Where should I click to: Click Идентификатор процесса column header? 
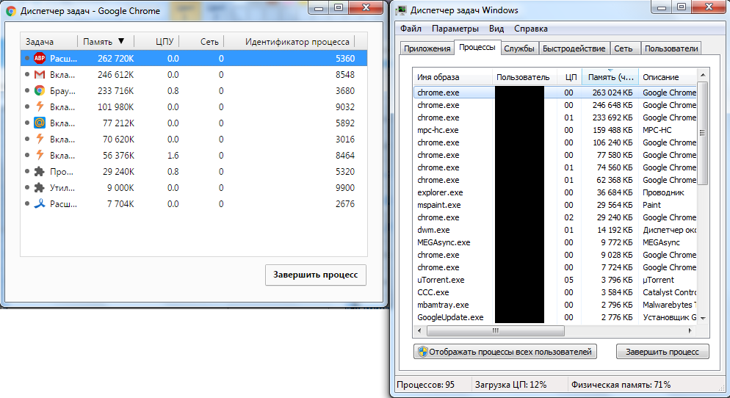[x=289, y=41]
